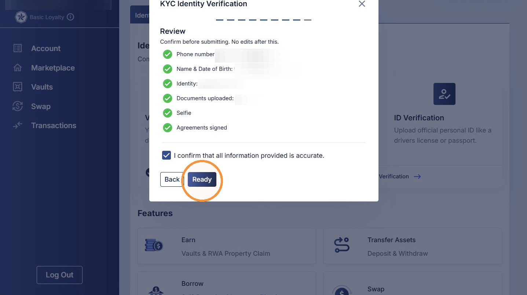Open Marketplace in the sidebar
Image resolution: width=527 pixels, height=295 pixels.
coord(53,68)
